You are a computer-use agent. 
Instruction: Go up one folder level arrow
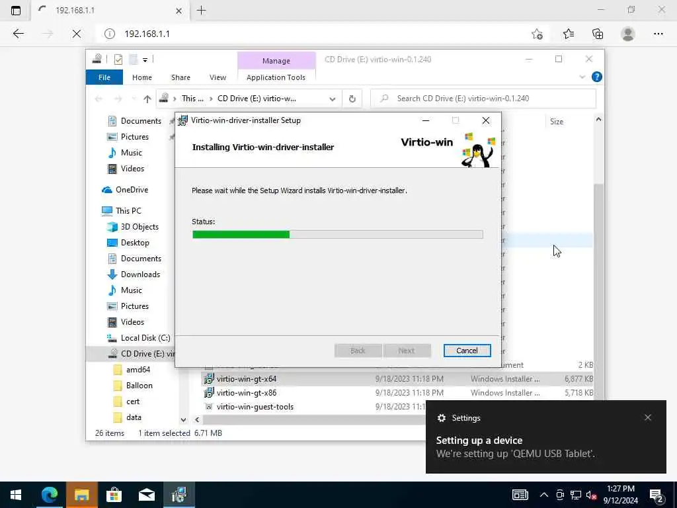point(147,99)
